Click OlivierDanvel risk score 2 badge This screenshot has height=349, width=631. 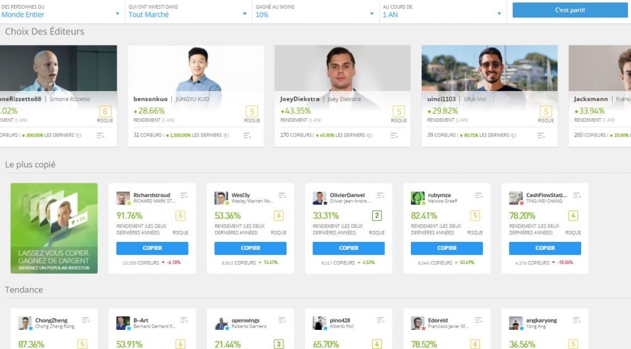[377, 216]
